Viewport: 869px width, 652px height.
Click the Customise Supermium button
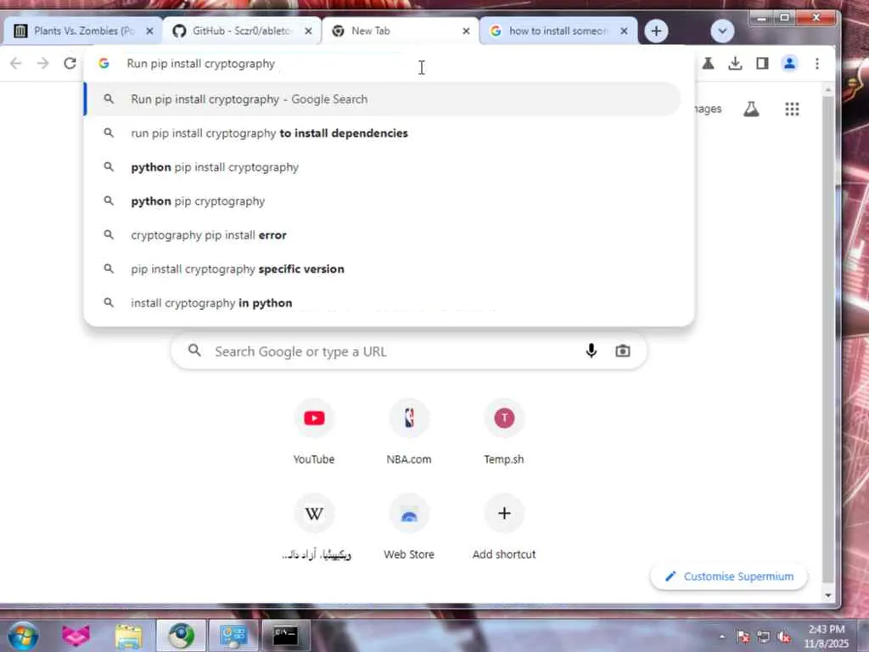click(729, 576)
